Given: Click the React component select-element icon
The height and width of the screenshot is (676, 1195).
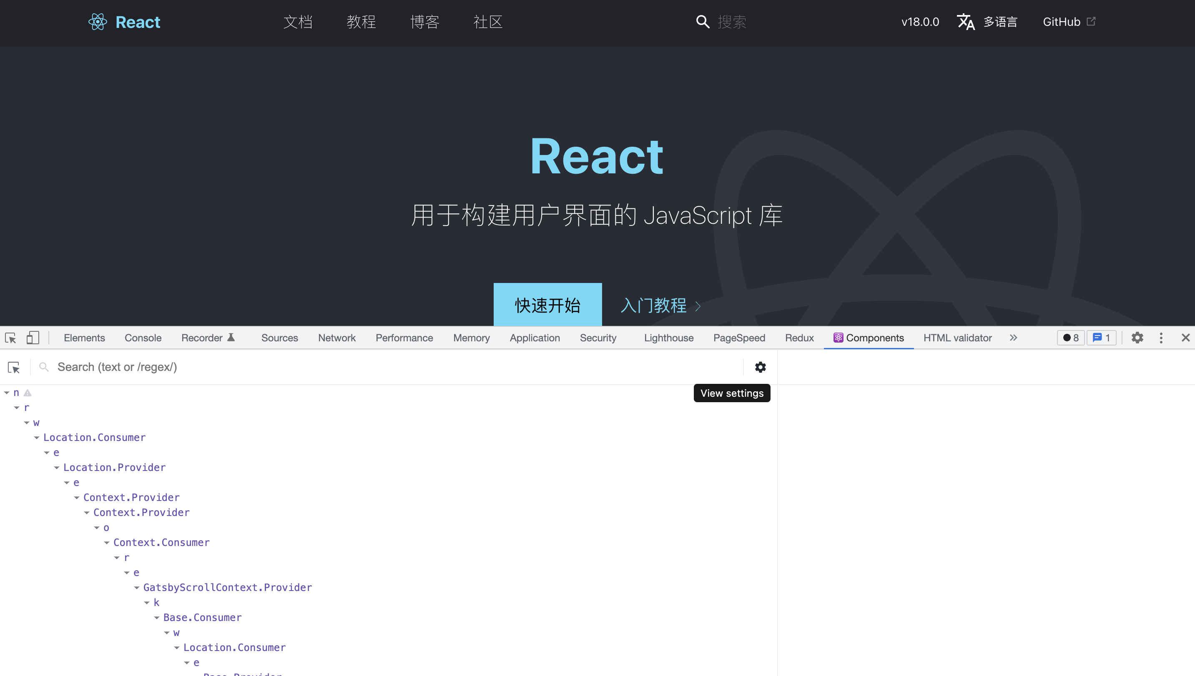Looking at the screenshot, I should click(x=14, y=367).
